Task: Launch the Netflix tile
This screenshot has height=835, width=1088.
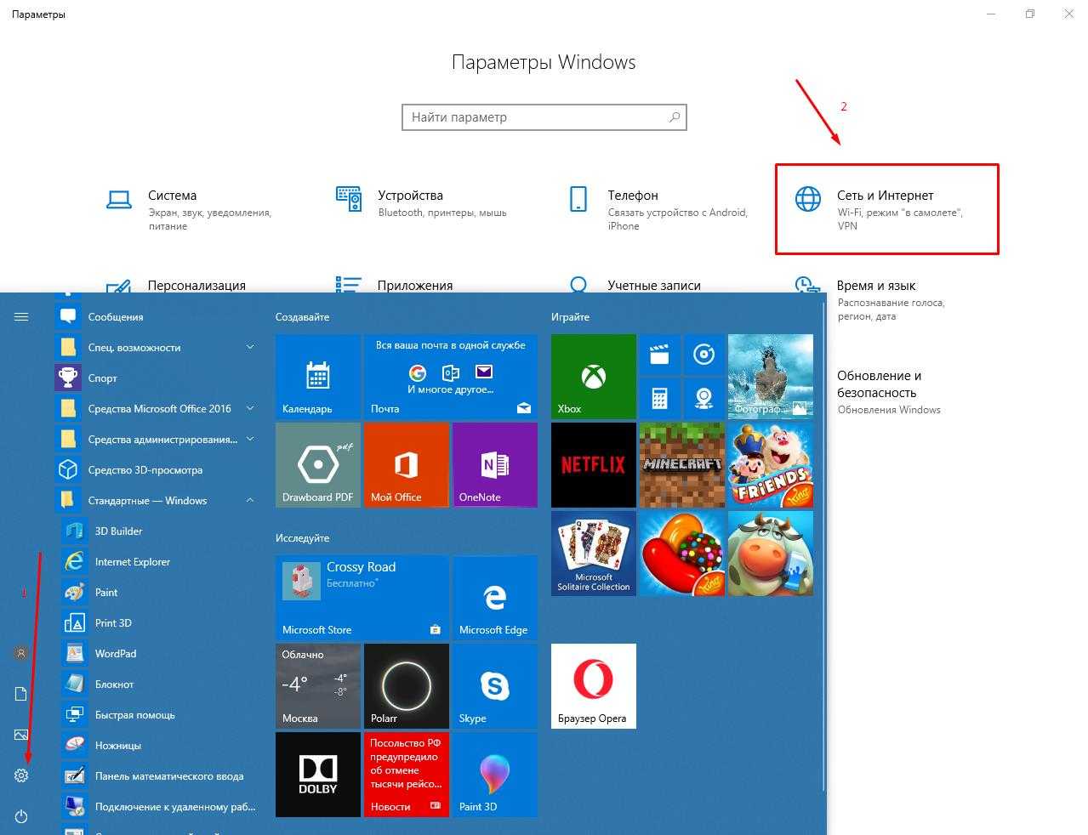Action: click(x=593, y=464)
